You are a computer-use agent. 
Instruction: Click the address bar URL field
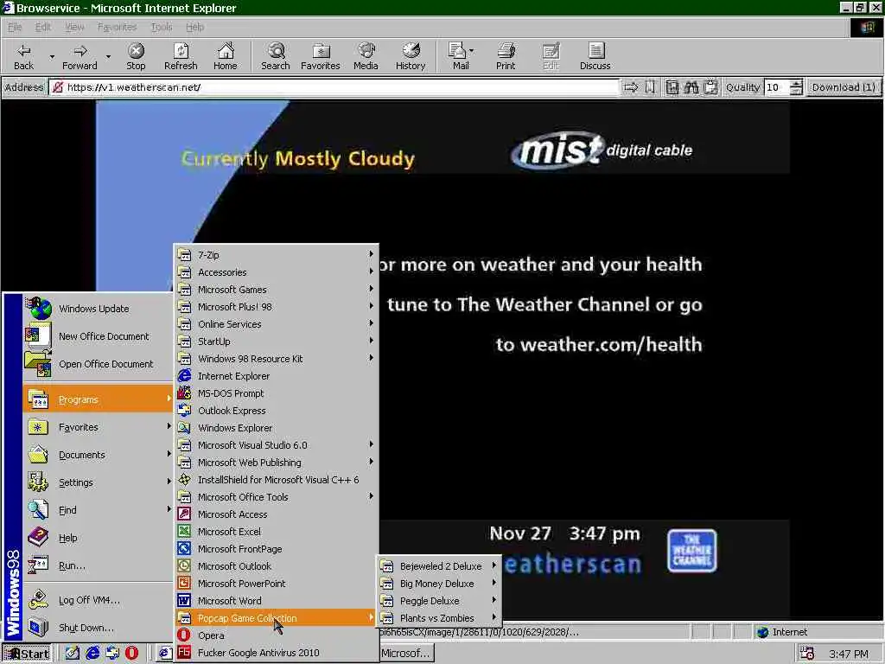click(x=334, y=87)
